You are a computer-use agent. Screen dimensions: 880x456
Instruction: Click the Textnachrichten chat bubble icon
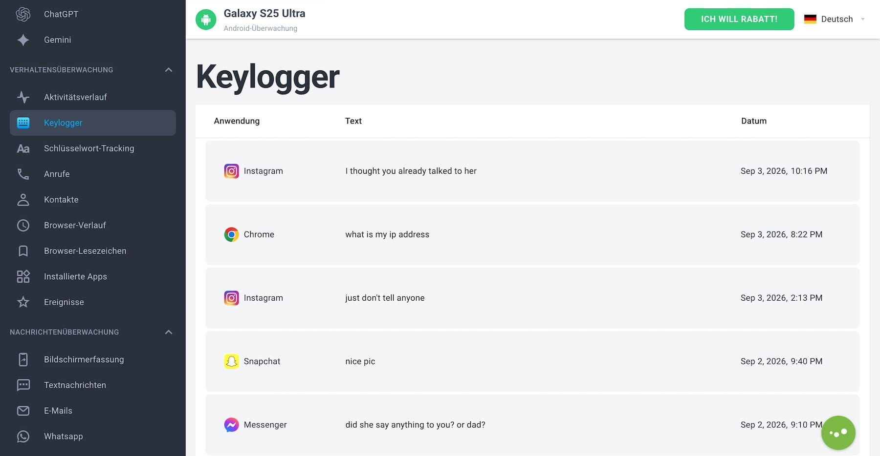(x=23, y=385)
